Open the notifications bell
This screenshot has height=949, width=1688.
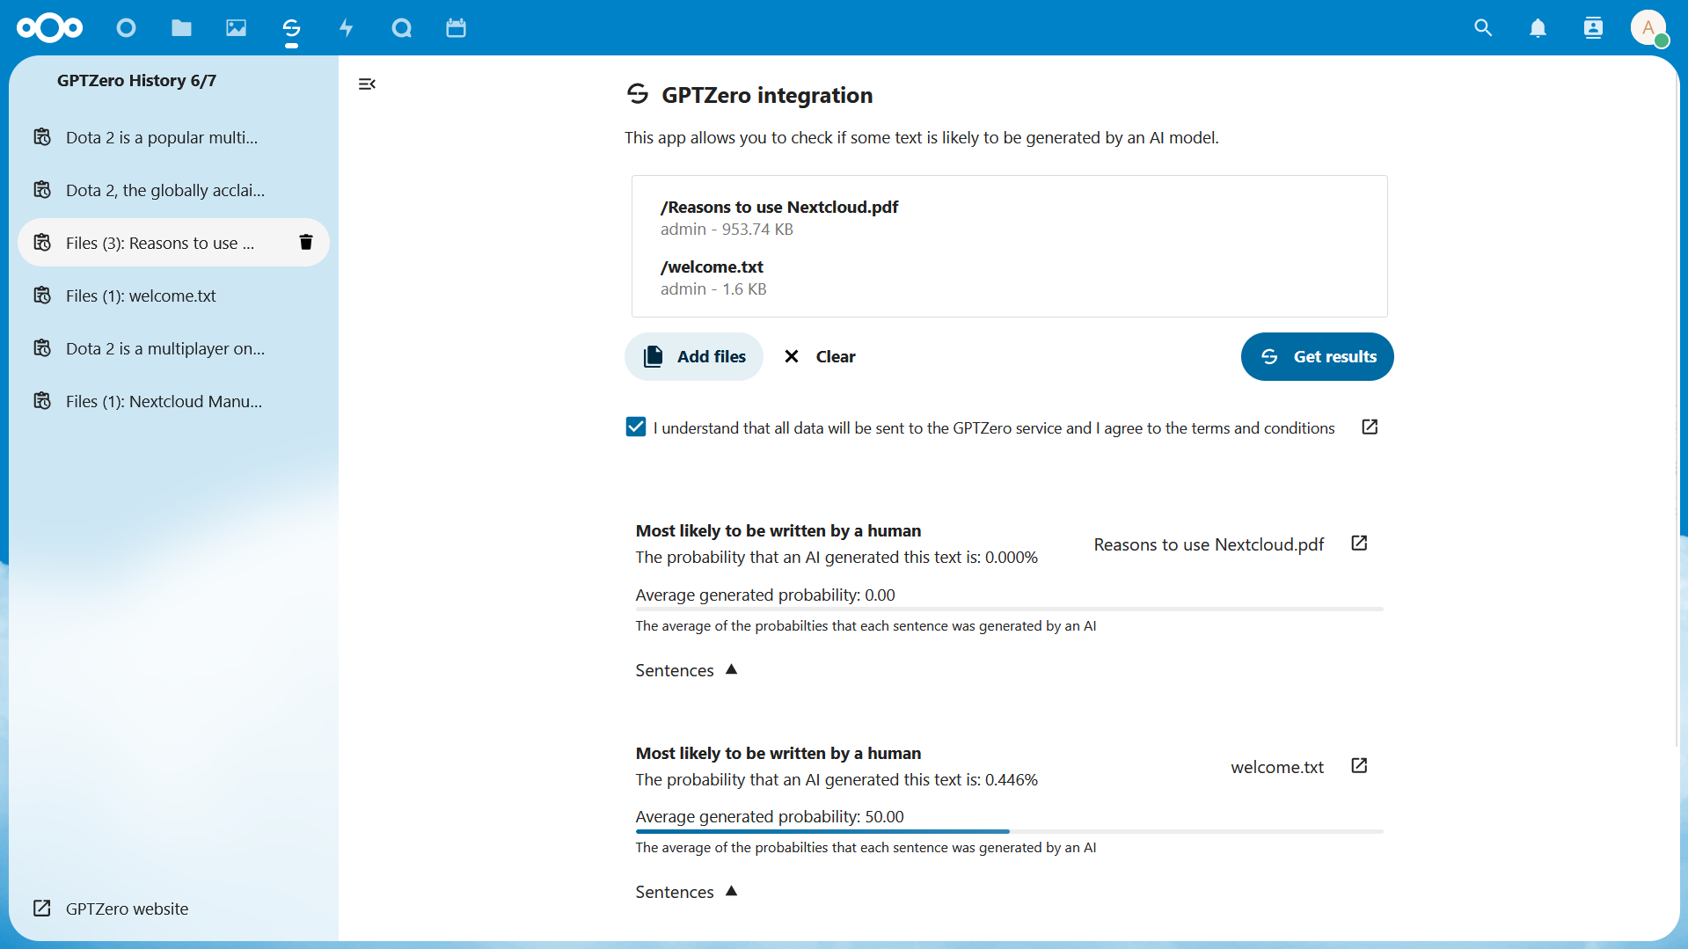pyautogui.click(x=1538, y=28)
